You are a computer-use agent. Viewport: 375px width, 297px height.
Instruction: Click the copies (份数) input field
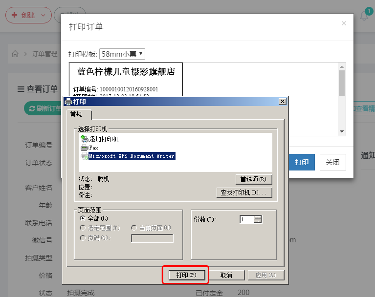pyautogui.click(x=247, y=219)
